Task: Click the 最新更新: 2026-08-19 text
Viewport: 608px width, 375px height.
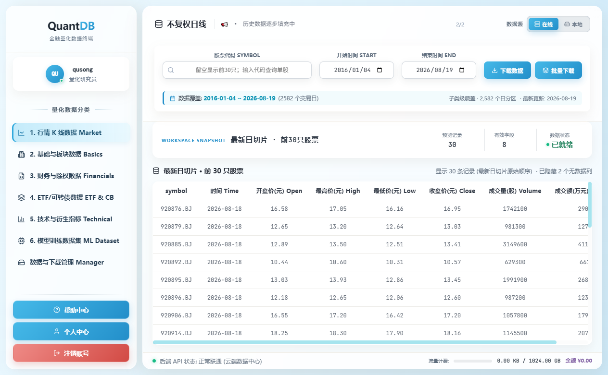Action: (549, 98)
